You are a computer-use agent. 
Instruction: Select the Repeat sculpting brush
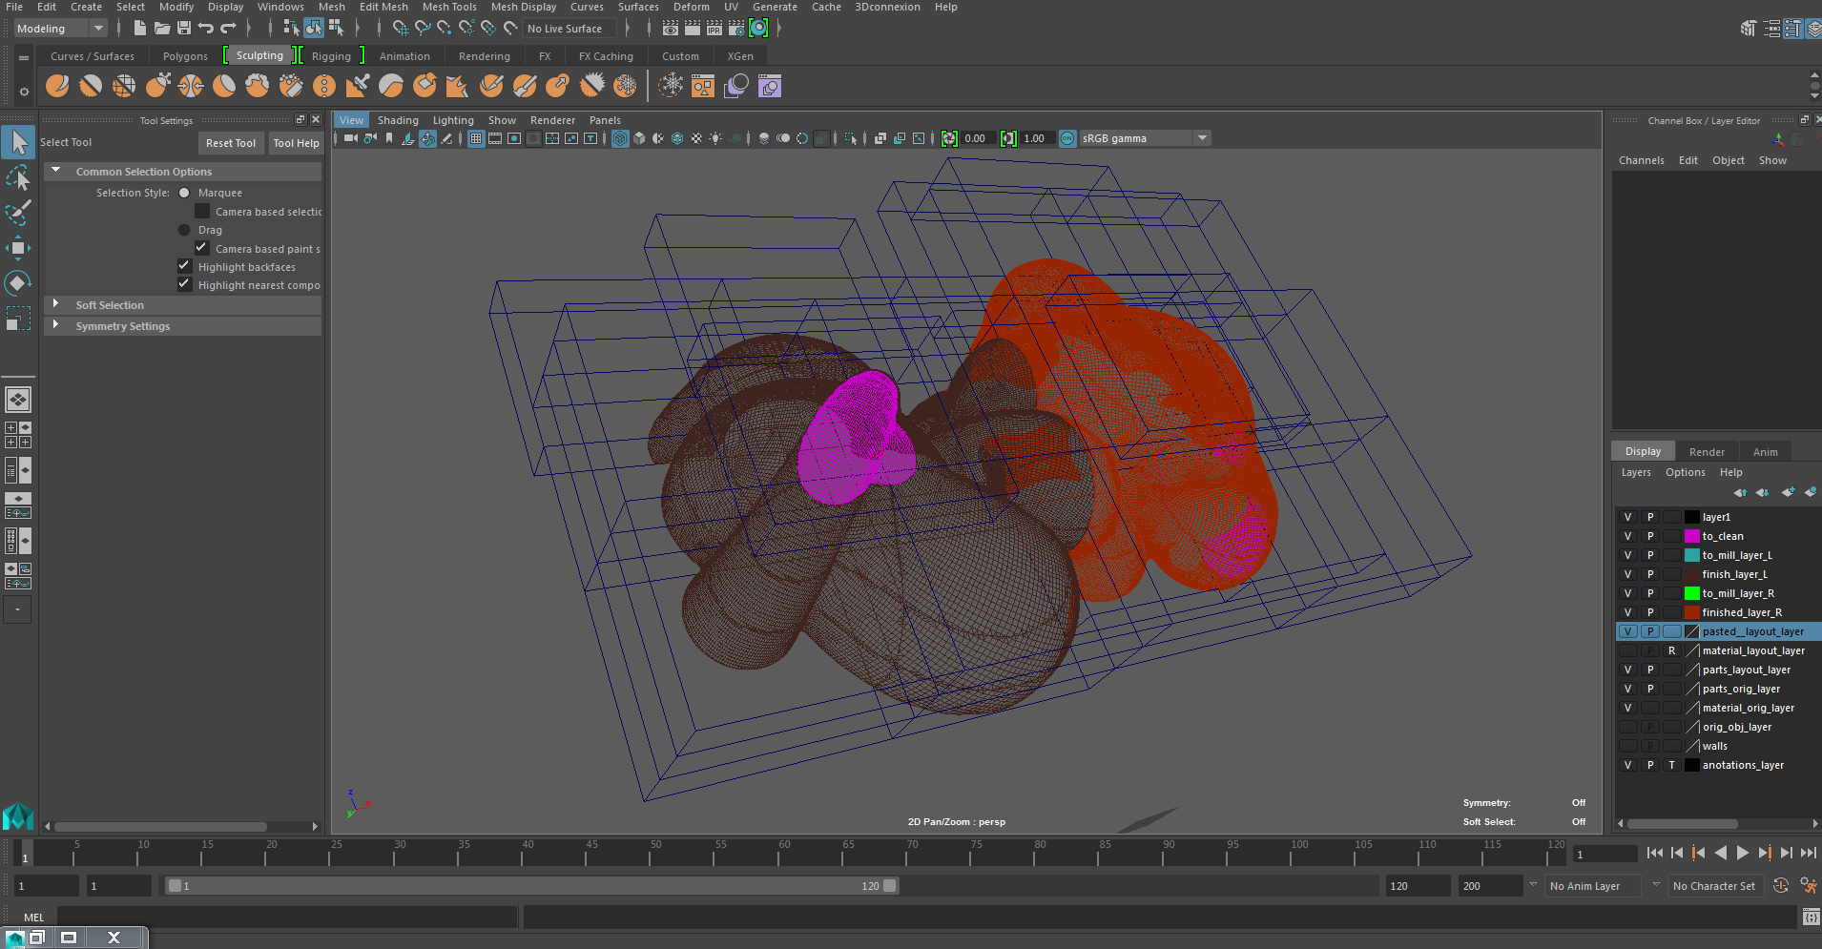tap(324, 87)
